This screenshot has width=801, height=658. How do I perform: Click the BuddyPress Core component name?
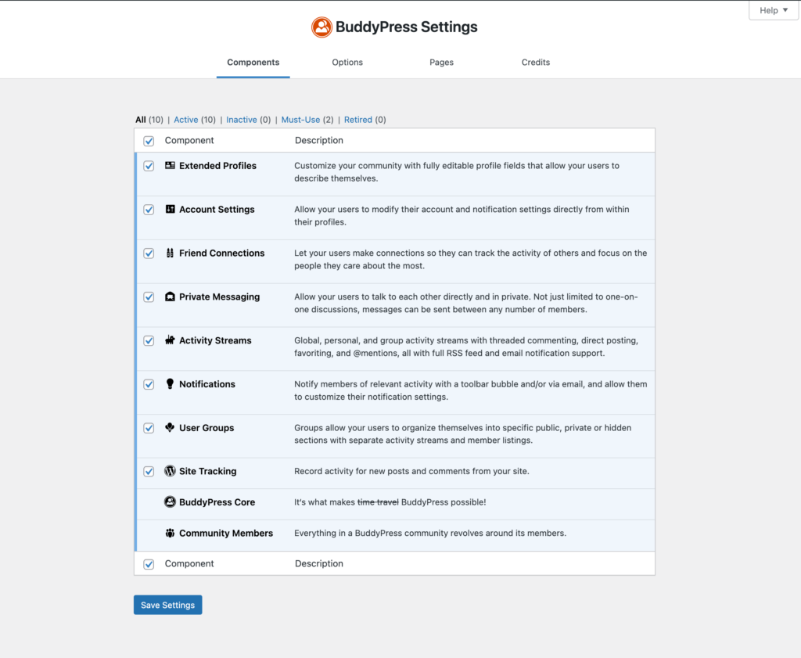click(217, 502)
